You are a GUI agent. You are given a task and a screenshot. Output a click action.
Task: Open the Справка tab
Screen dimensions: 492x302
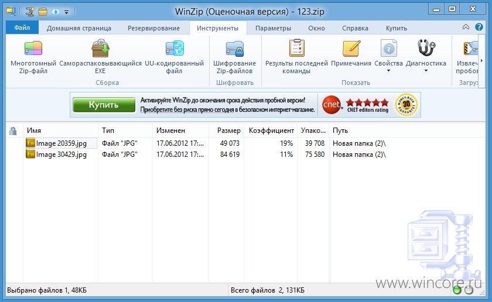[355, 28]
